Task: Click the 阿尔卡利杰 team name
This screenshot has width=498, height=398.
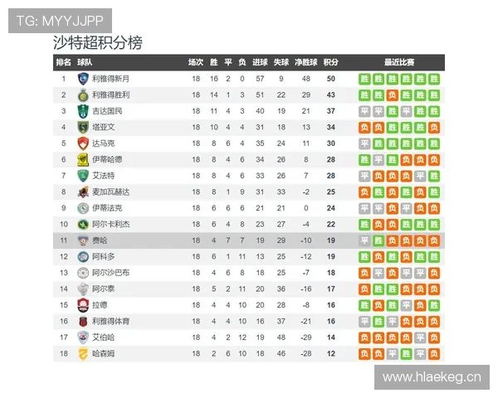Action: coord(110,224)
